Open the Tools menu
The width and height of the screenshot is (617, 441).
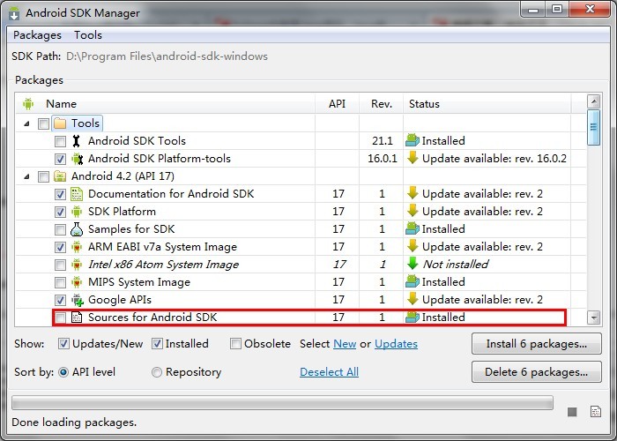88,35
